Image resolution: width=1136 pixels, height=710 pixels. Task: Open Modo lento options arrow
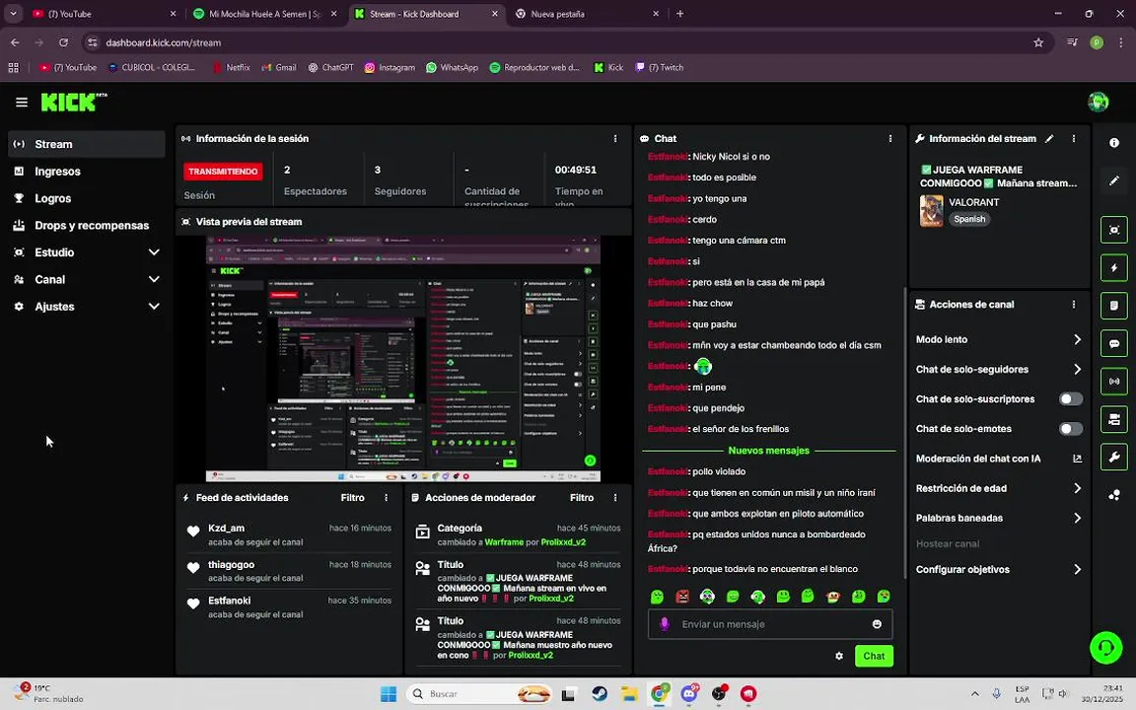click(1077, 339)
